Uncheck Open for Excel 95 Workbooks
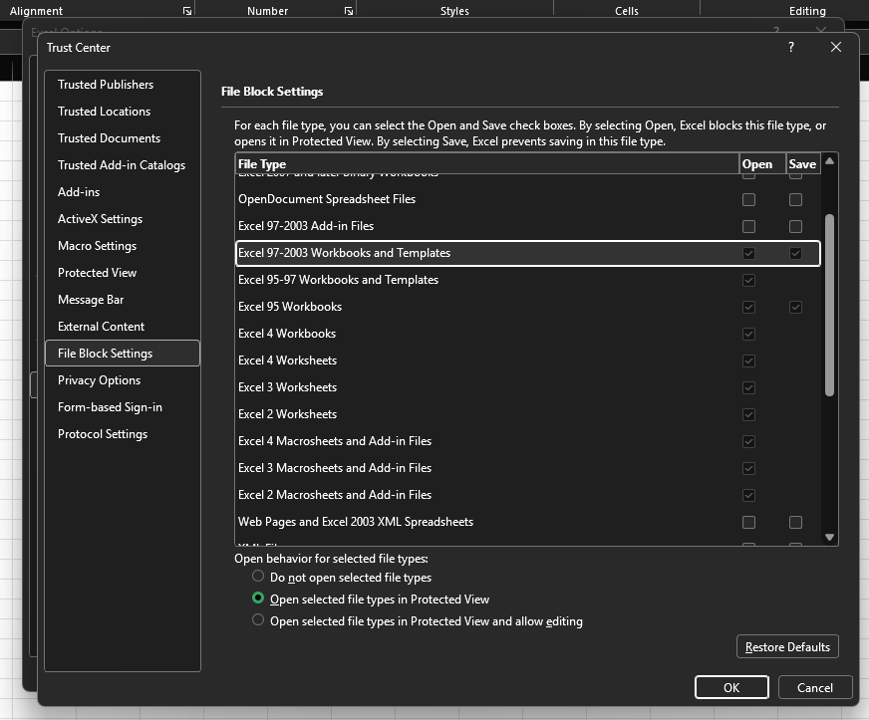Screen dimensions: 869x720 (748, 307)
